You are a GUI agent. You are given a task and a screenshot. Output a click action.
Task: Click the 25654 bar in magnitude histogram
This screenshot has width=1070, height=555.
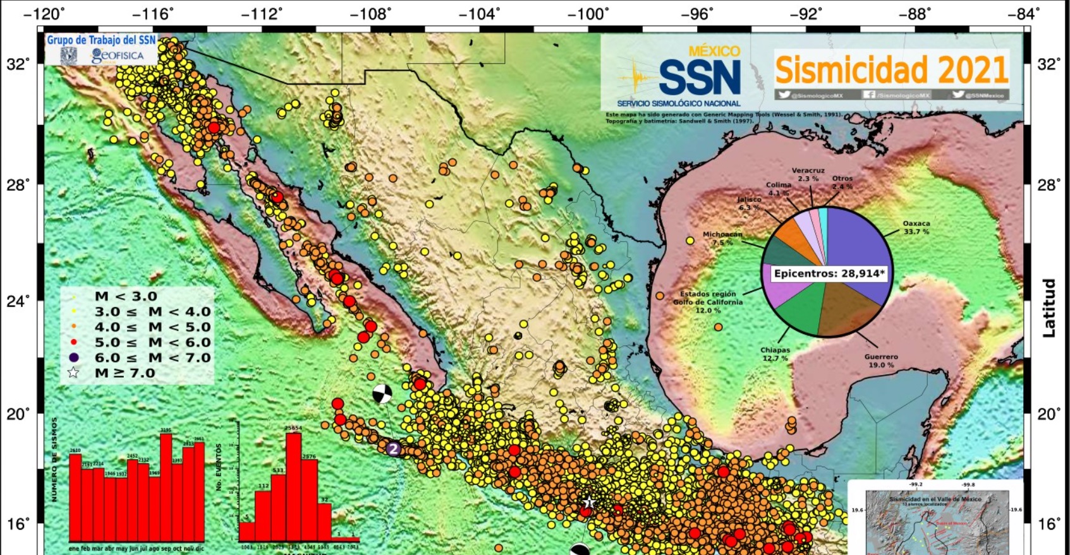click(293, 486)
